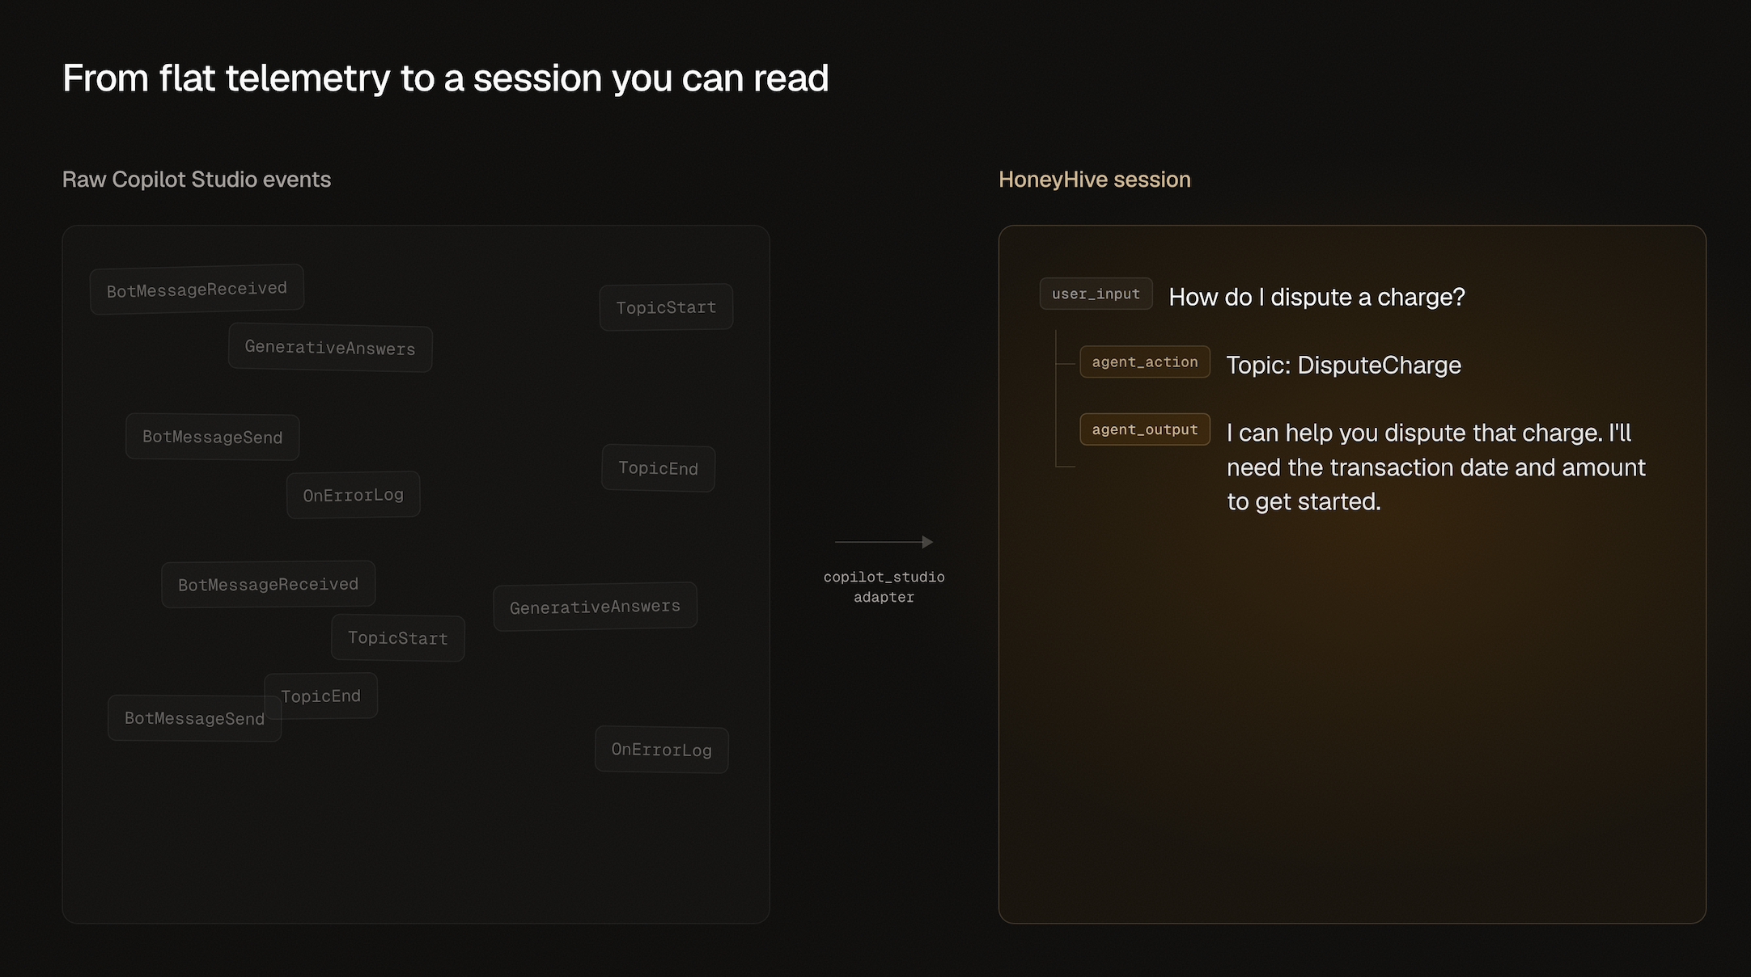Viewport: 1751px width, 977px height.
Task: Click the "Raw Copilot Studio events" heading
Action: click(197, 180)
